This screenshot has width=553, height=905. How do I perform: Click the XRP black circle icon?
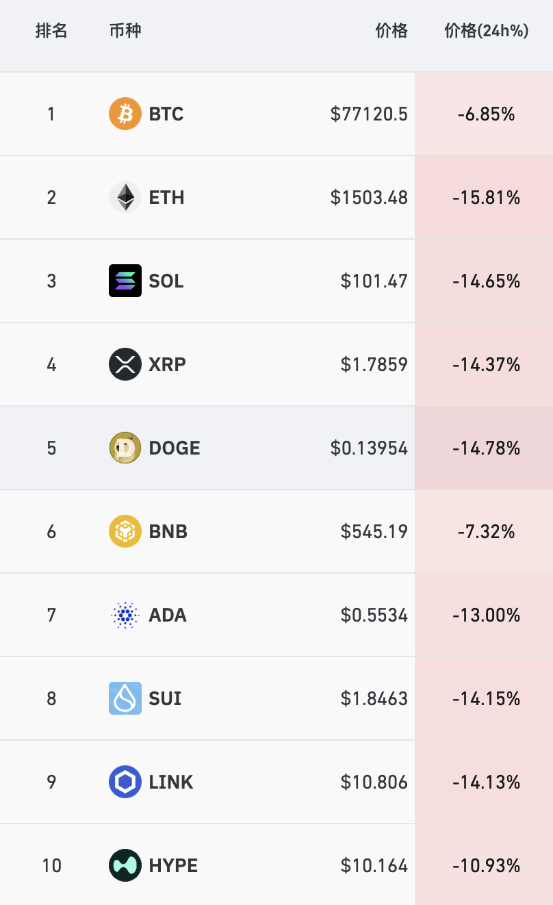click(x=125, y=364)
